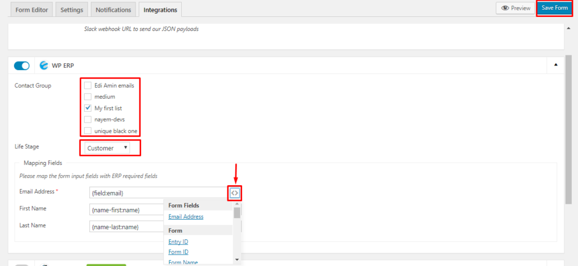The height and width of the screenshot is (266, 578).
Task: Enable the nayem-devs contact group
Action: [x=87, y=119]
